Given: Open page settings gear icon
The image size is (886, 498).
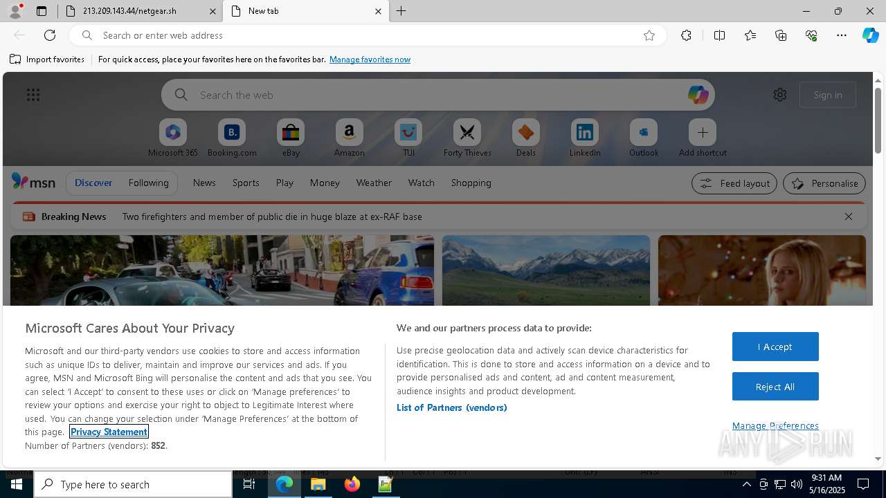Looking at the screenshot, I should 780,95.
